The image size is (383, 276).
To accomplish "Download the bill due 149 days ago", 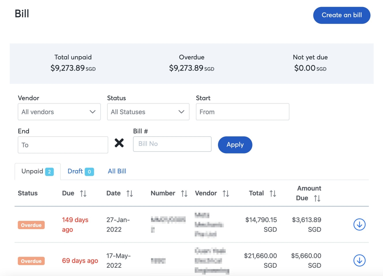I will click(359, 224).
